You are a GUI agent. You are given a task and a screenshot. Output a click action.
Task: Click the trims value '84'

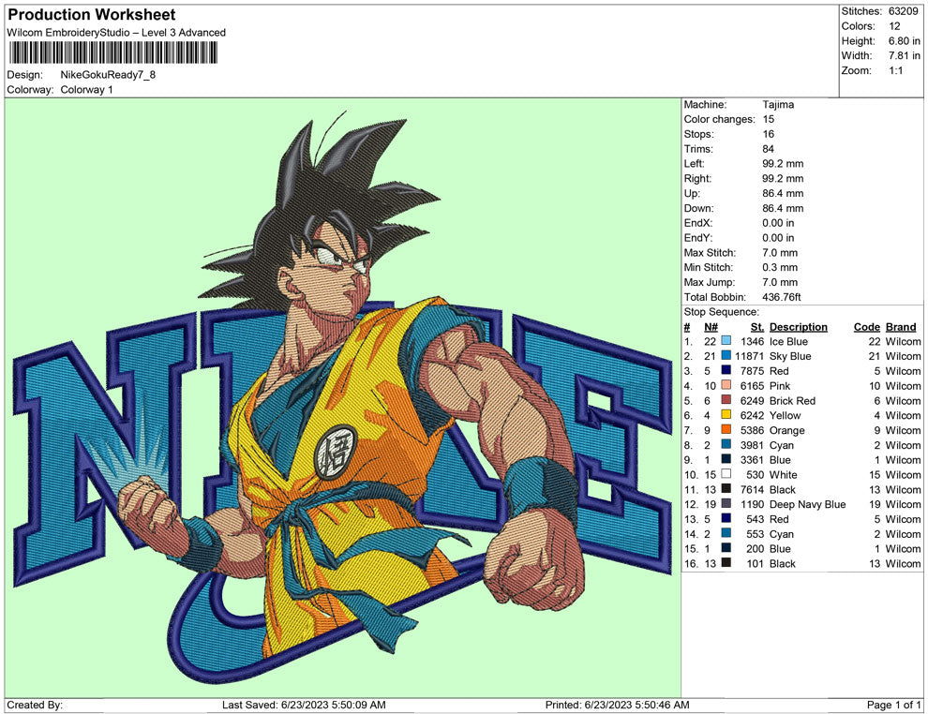769,149
